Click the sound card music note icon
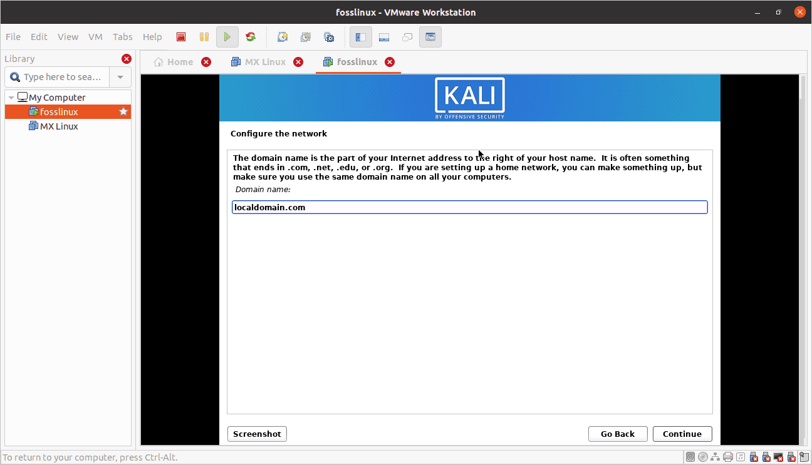This screenshot has width=812, height=465. pos(741,457)
